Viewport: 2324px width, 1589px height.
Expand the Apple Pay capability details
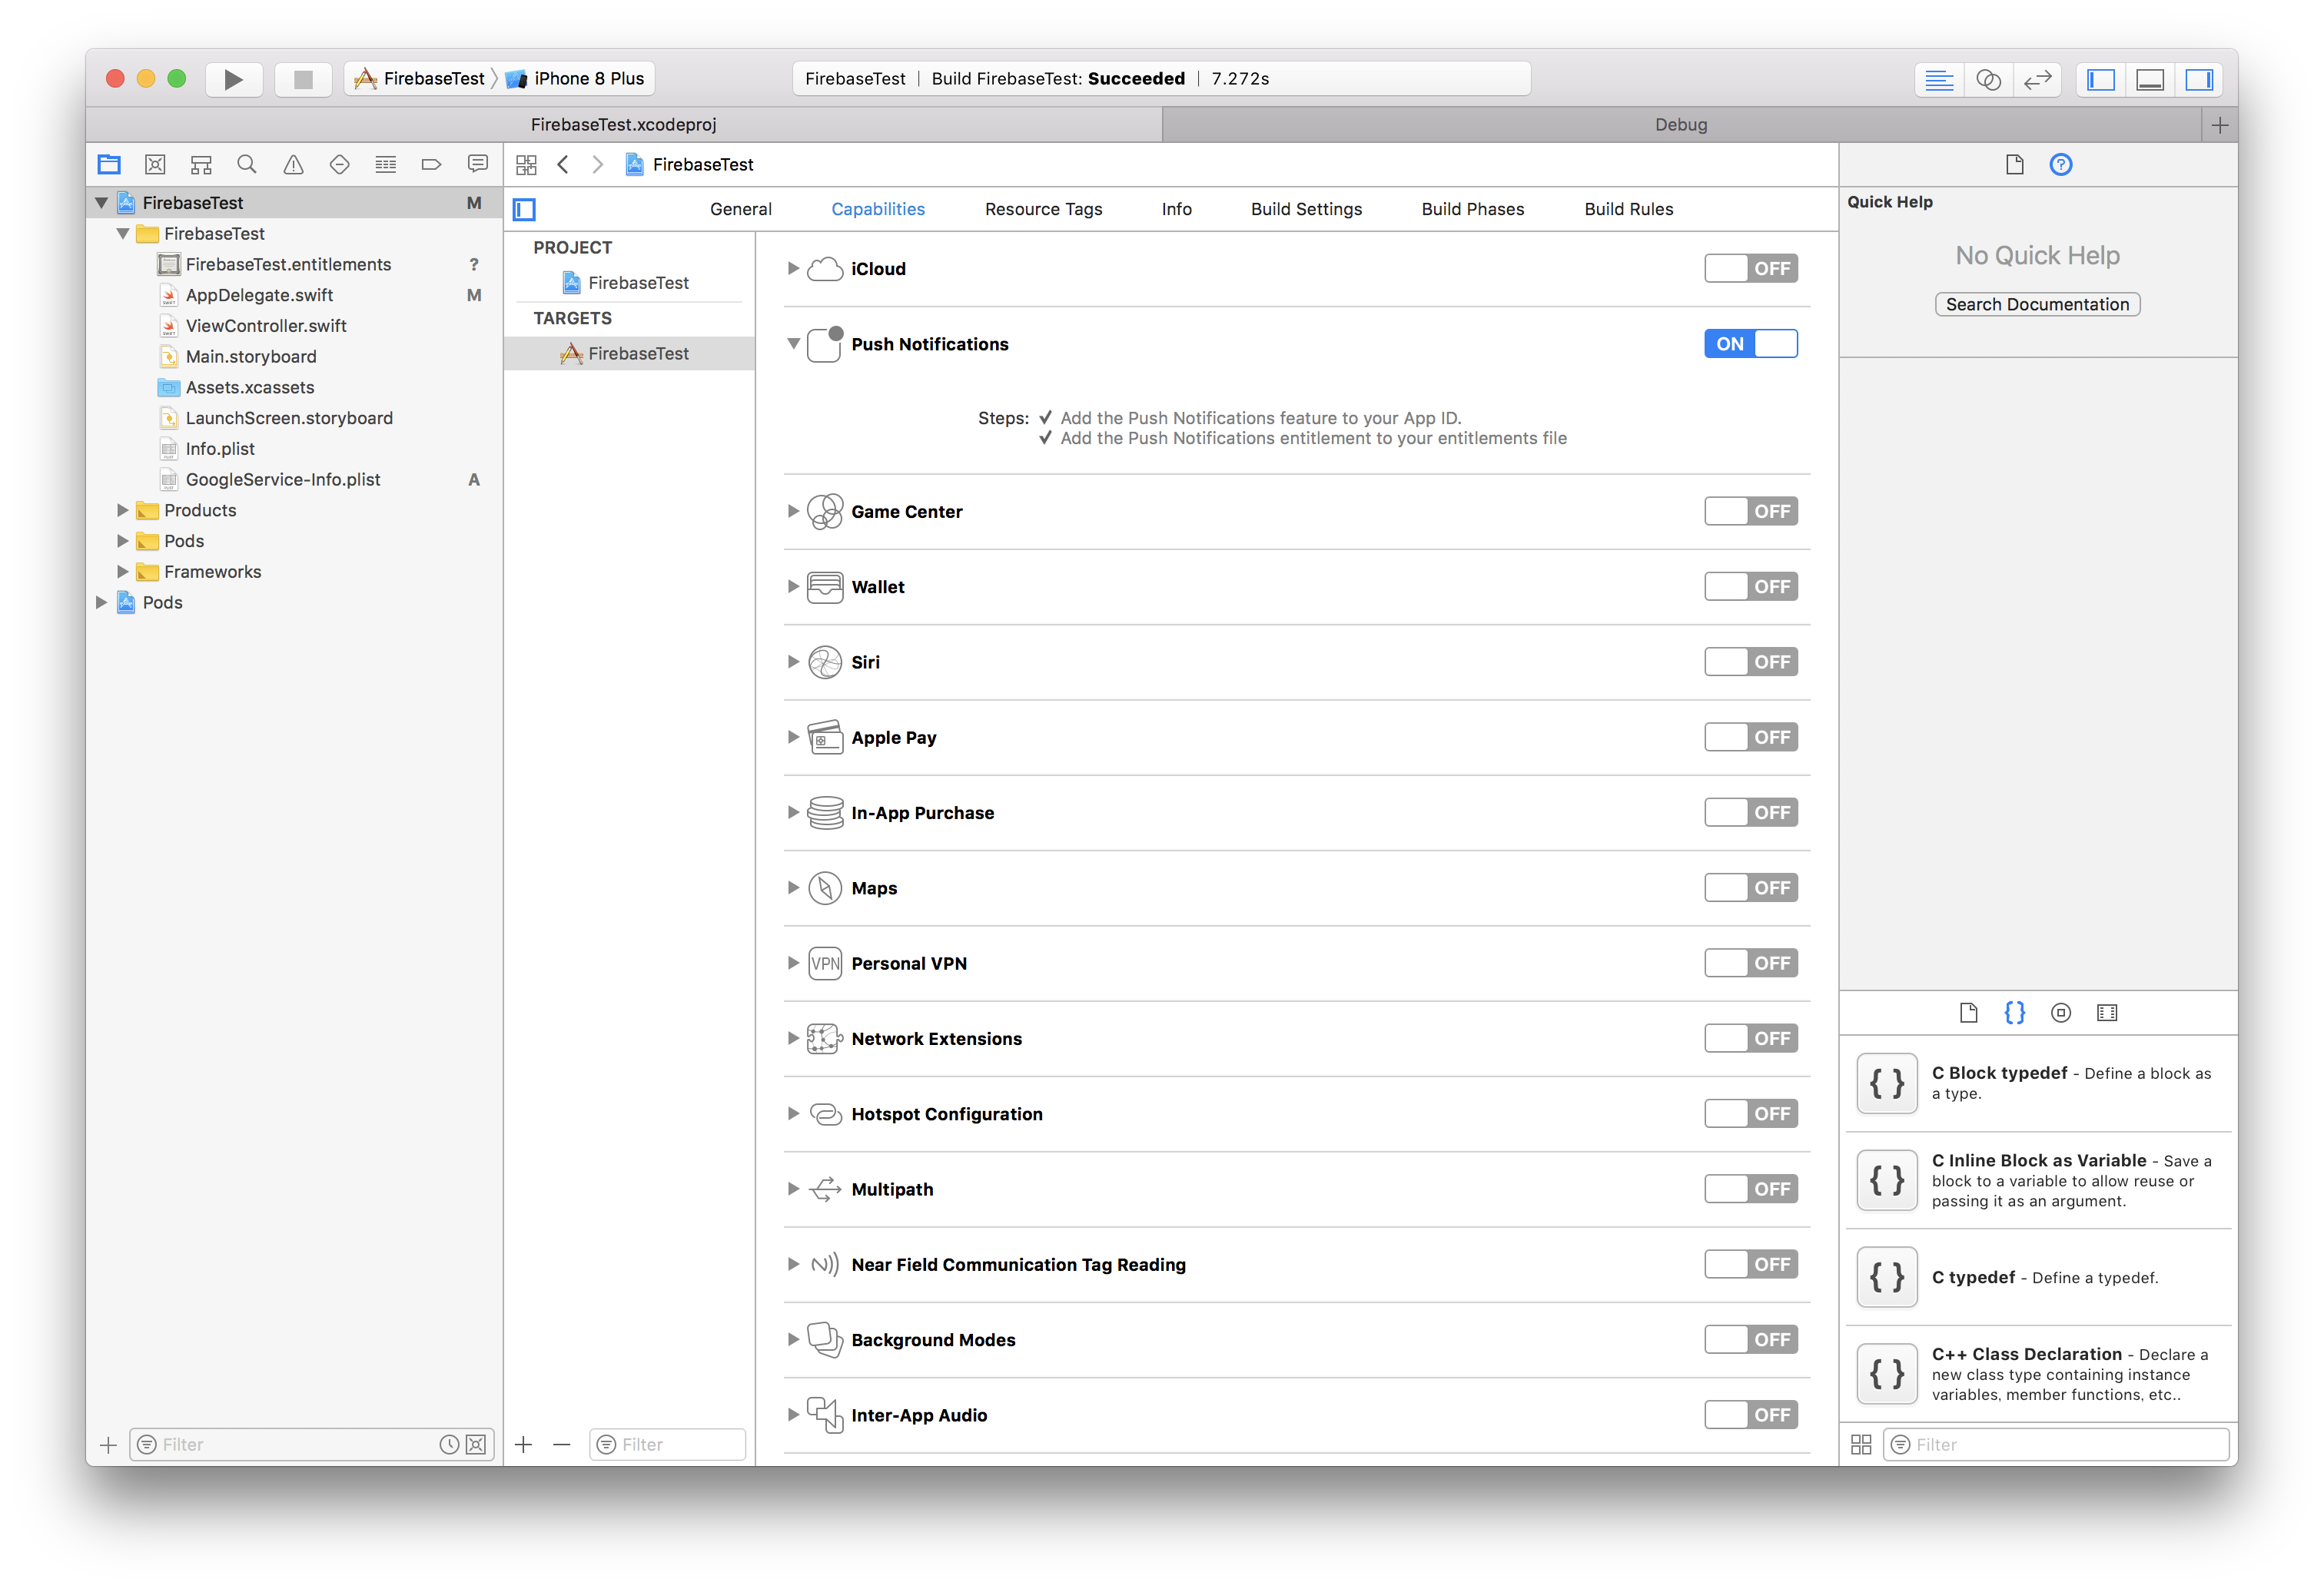click(792, 737)
